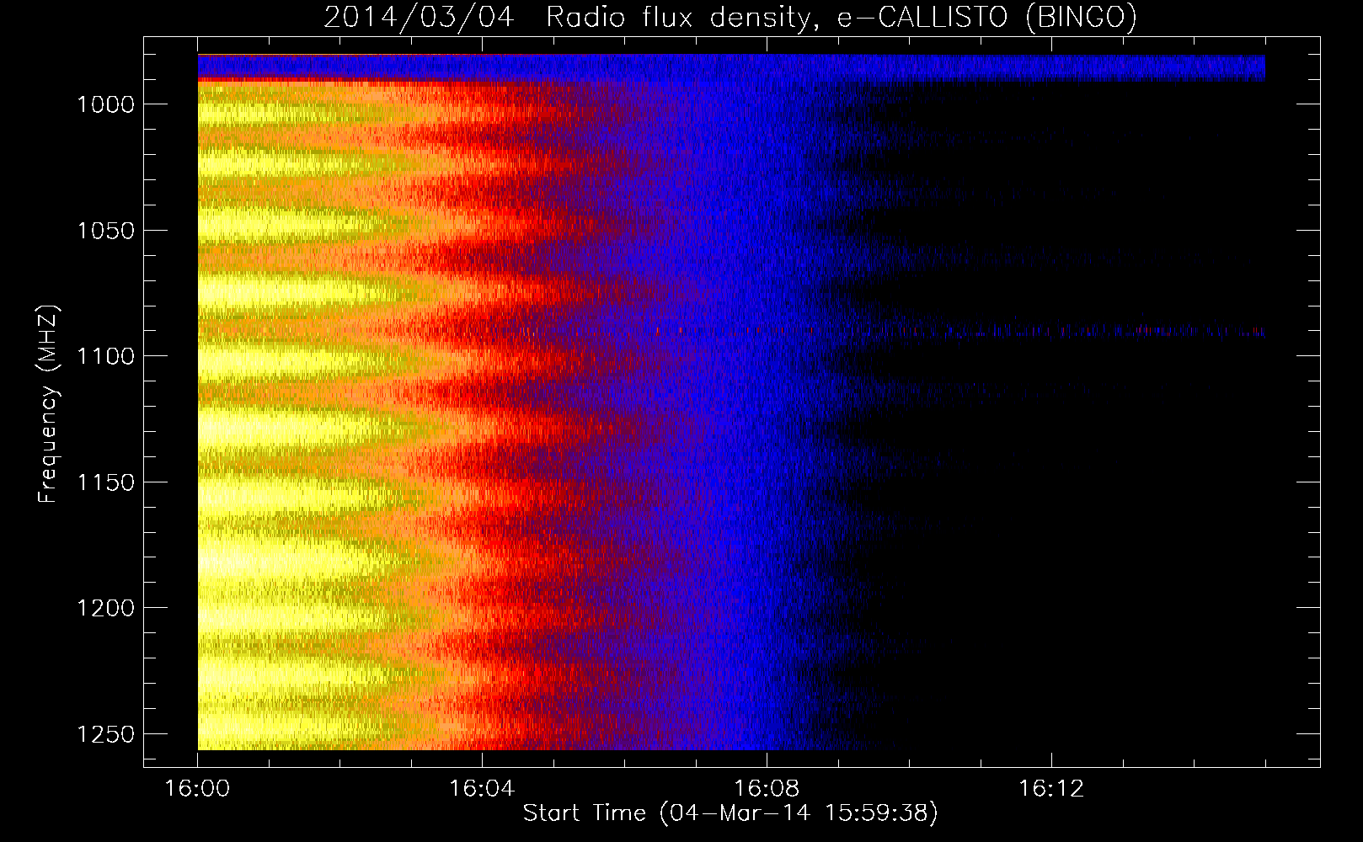Point at the 1150 frequency tick label
Viewport: 1363px width, 842px height.
(x=105, y=482)
